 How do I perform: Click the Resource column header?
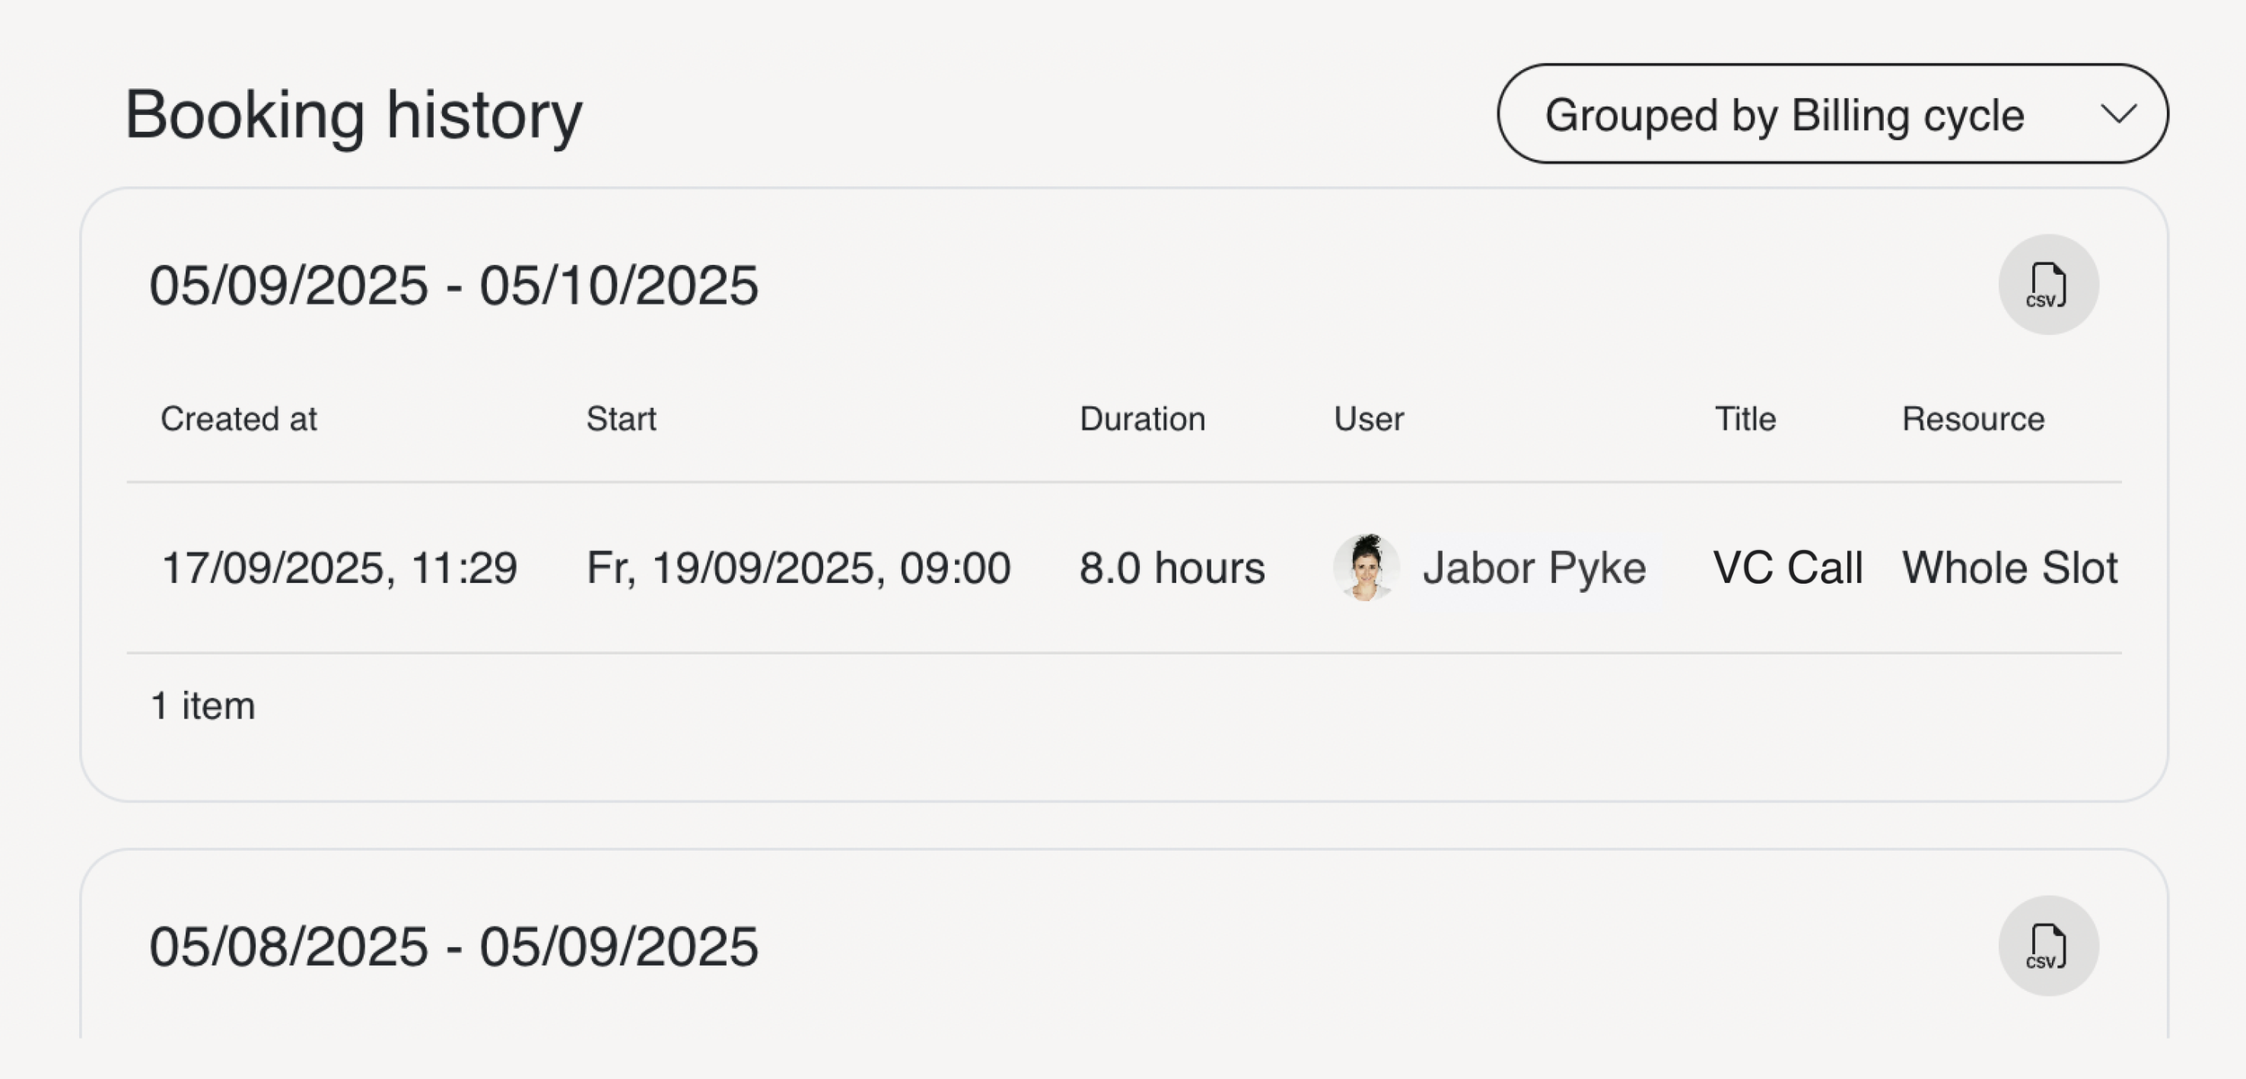coord(1973,419)
